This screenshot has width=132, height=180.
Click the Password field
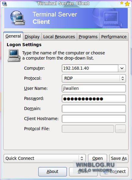point(94,98)
